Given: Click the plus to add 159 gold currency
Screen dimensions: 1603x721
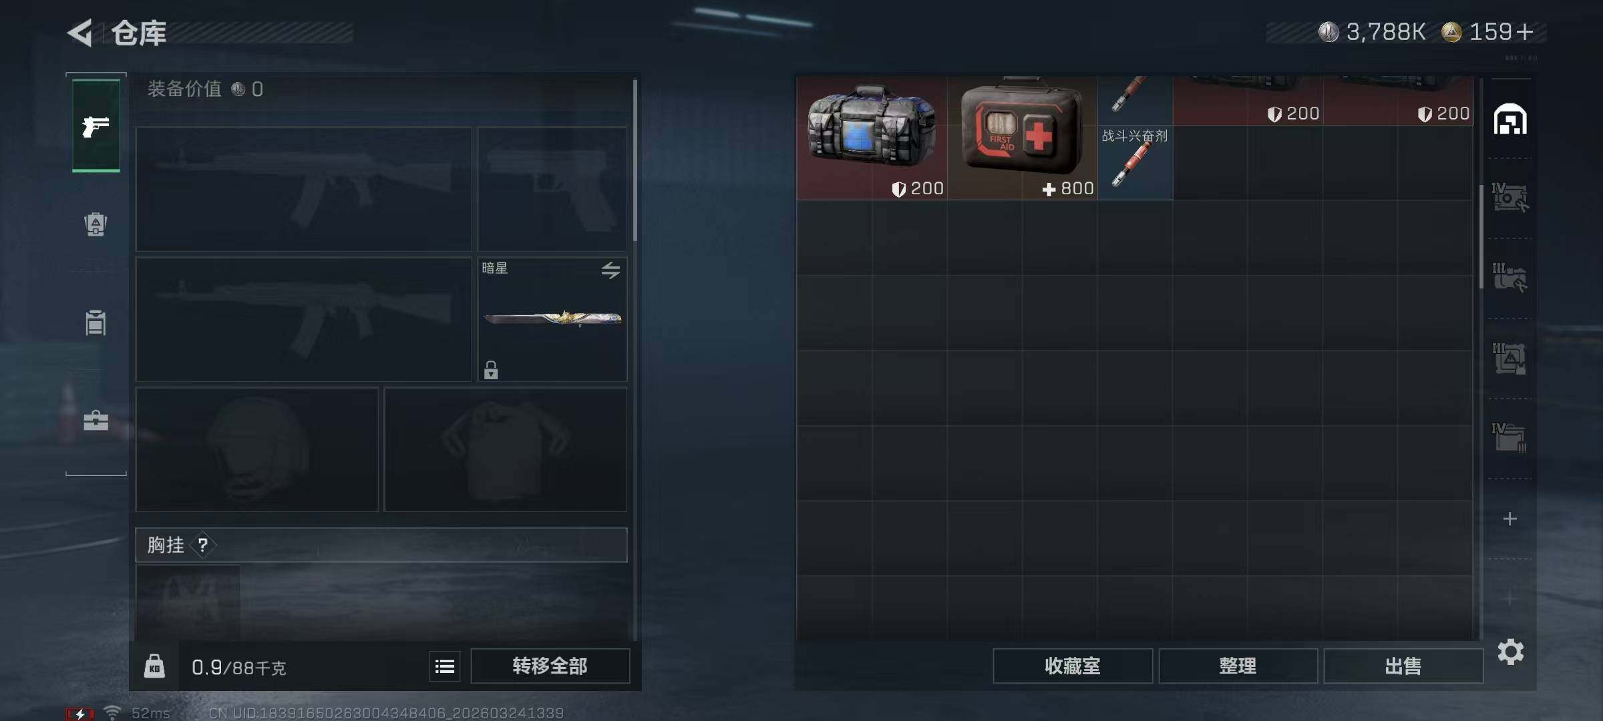Looking at the screenshot, I should [1525, 32].
